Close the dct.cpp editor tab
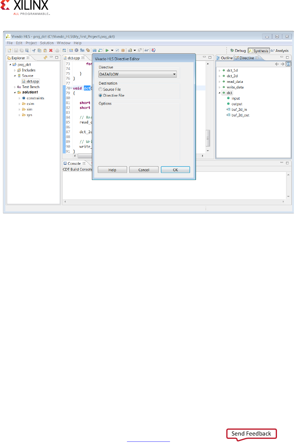The height and width of the screenshot is (445, 297). (x=83, y=58)
